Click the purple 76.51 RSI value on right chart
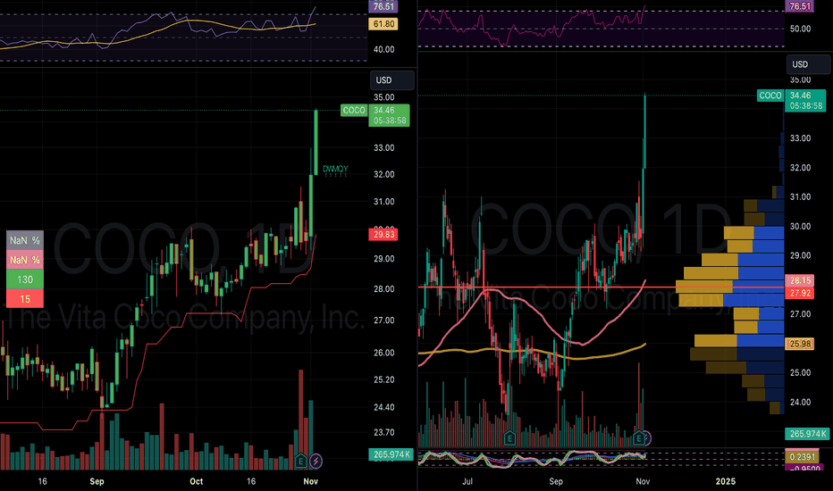The width and height of the screenshot is (833, 491). [800, 6]
